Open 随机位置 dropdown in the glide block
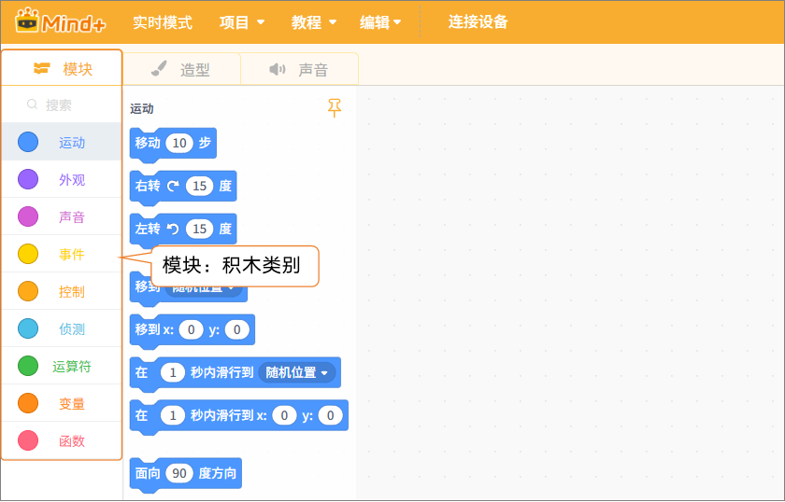Viewport: 785px width, 502px height. [297, 372]
